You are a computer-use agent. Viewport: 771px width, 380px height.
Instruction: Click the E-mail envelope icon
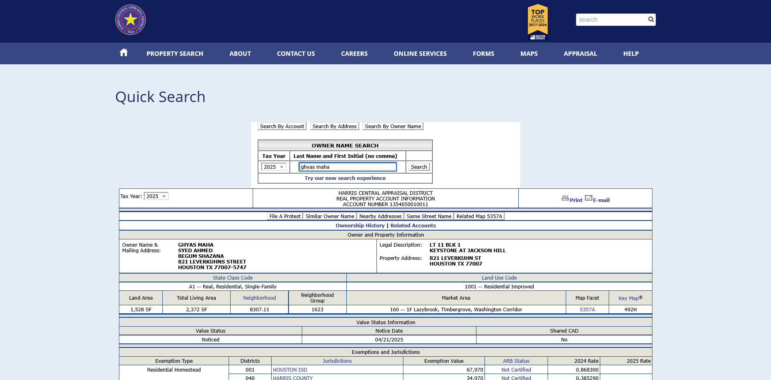click(x=589, y=198)
